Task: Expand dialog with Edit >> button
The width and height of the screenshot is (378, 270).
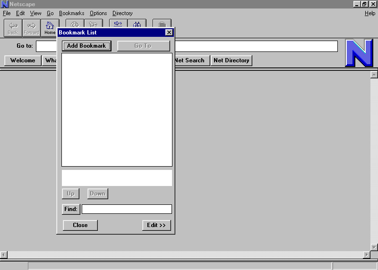Action: click(156, 225)
